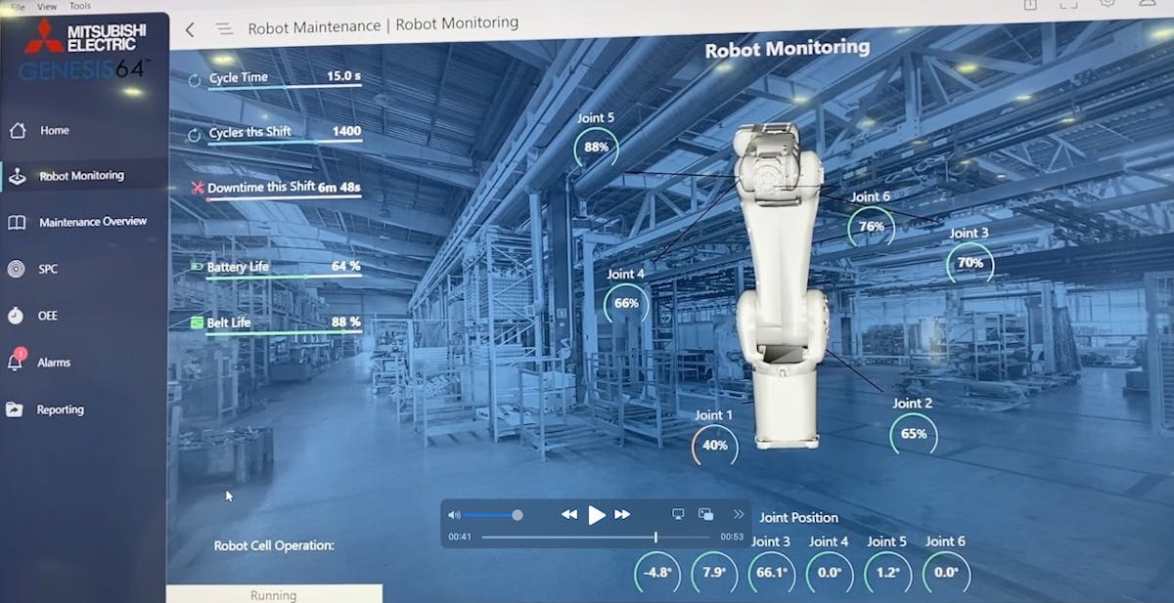Adjust the volume slider

click(517, 514)
